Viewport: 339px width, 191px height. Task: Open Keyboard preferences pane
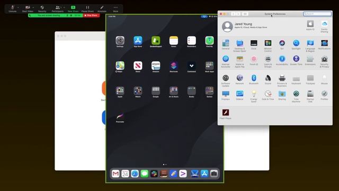[296, 79]
